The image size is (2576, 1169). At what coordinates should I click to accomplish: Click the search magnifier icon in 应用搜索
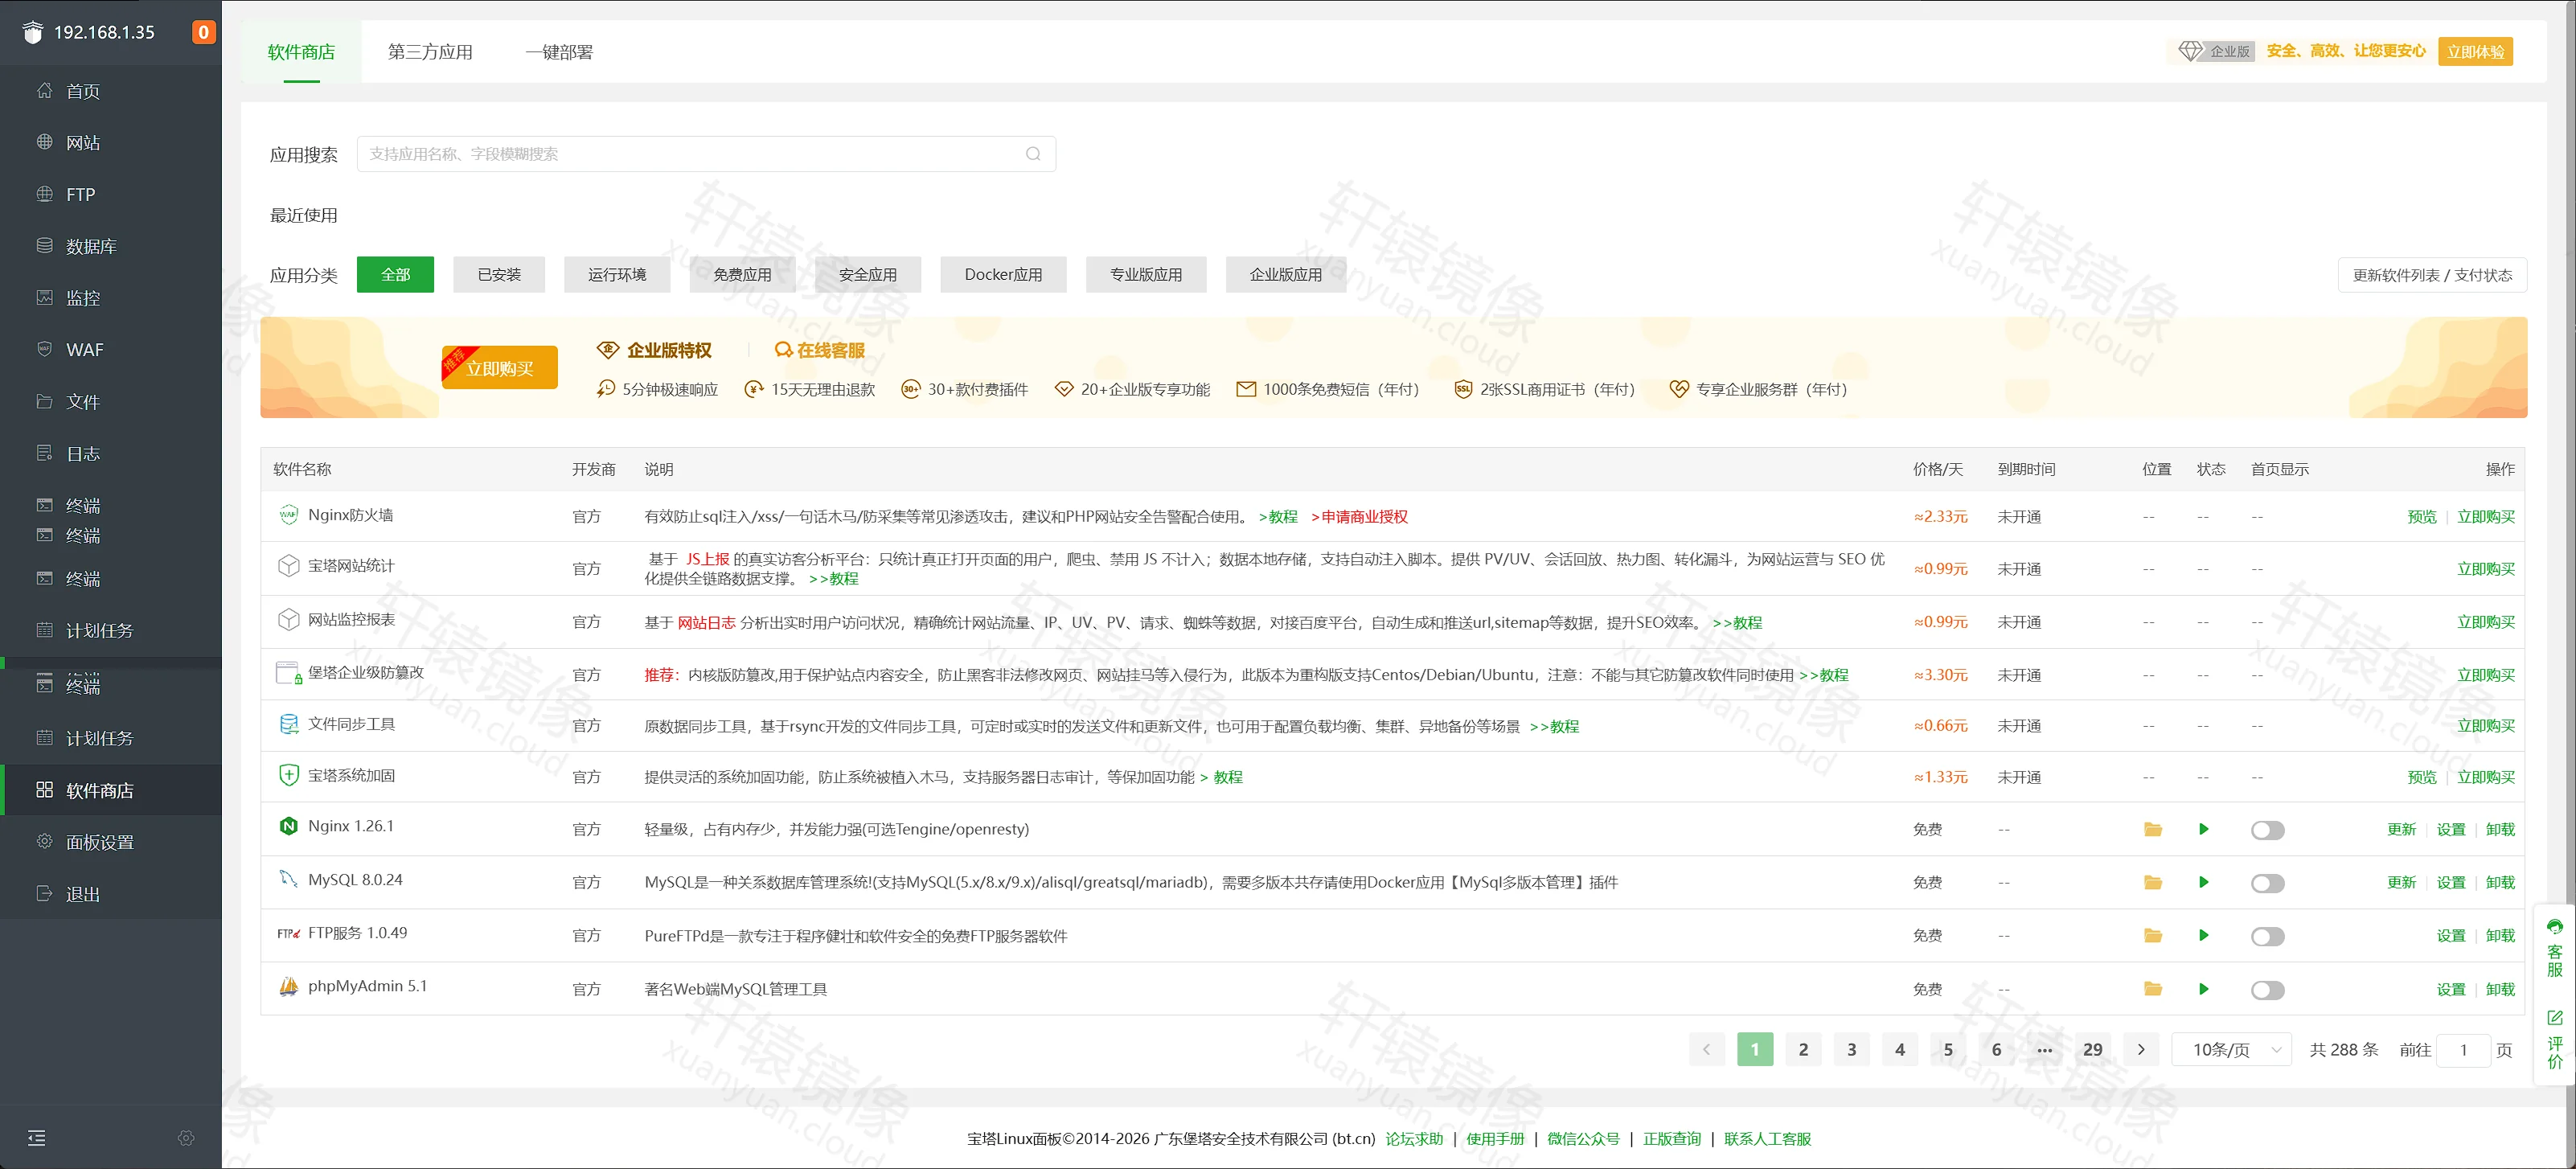[1033, 154]
